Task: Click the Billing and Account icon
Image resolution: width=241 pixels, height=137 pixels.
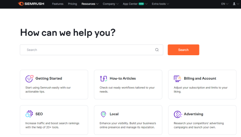Action: pyautogui.click(x=177, y=79)
